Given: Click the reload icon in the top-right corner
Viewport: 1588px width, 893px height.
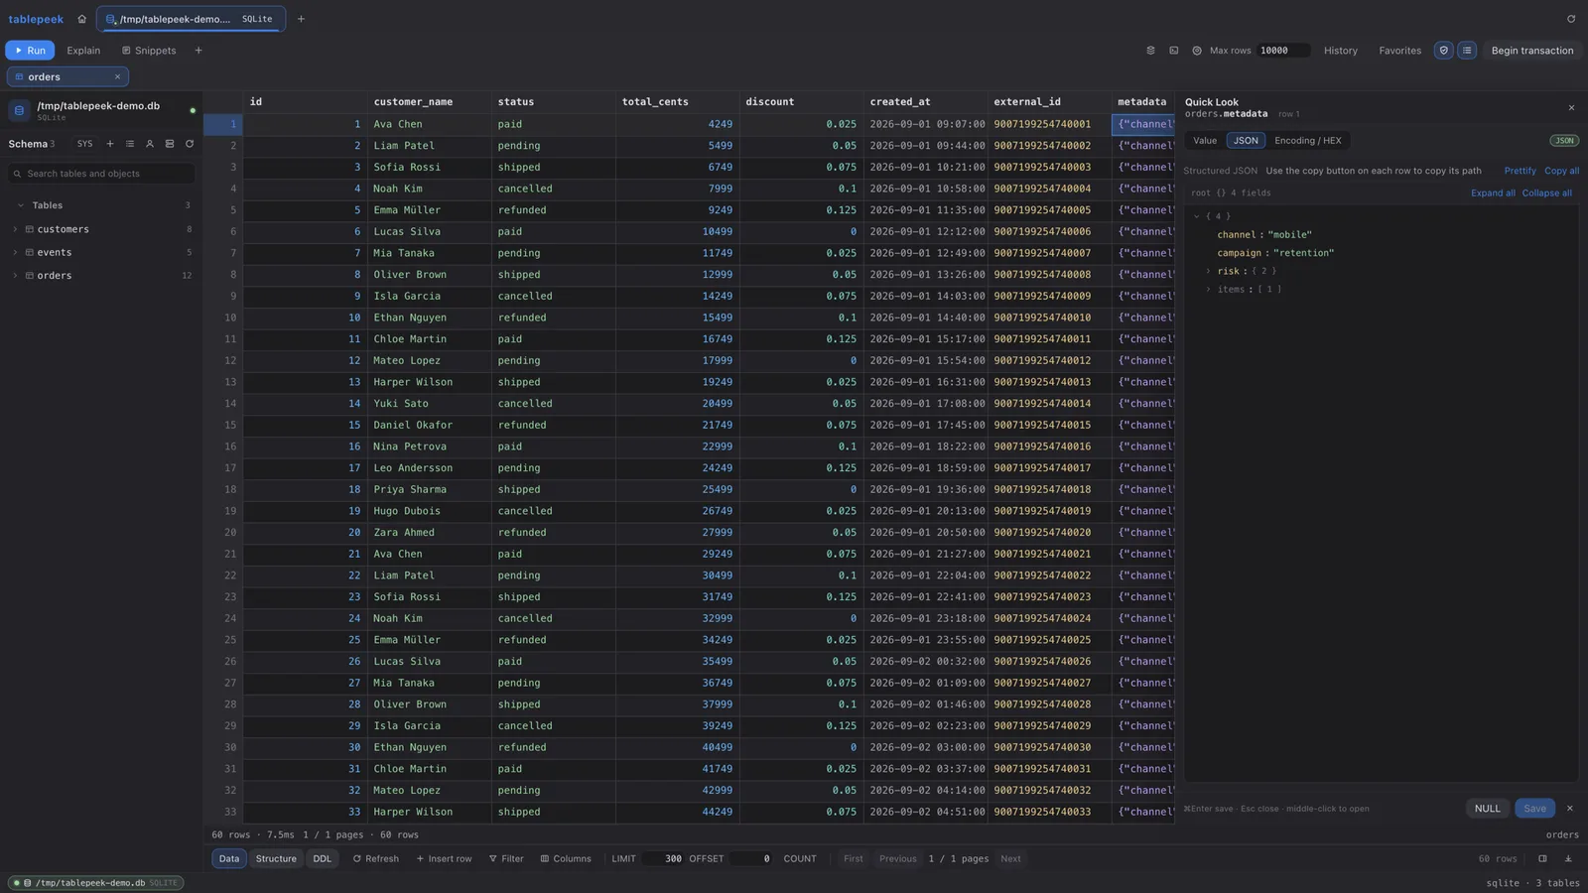Looking at the screenshot, I should 1571,19.
